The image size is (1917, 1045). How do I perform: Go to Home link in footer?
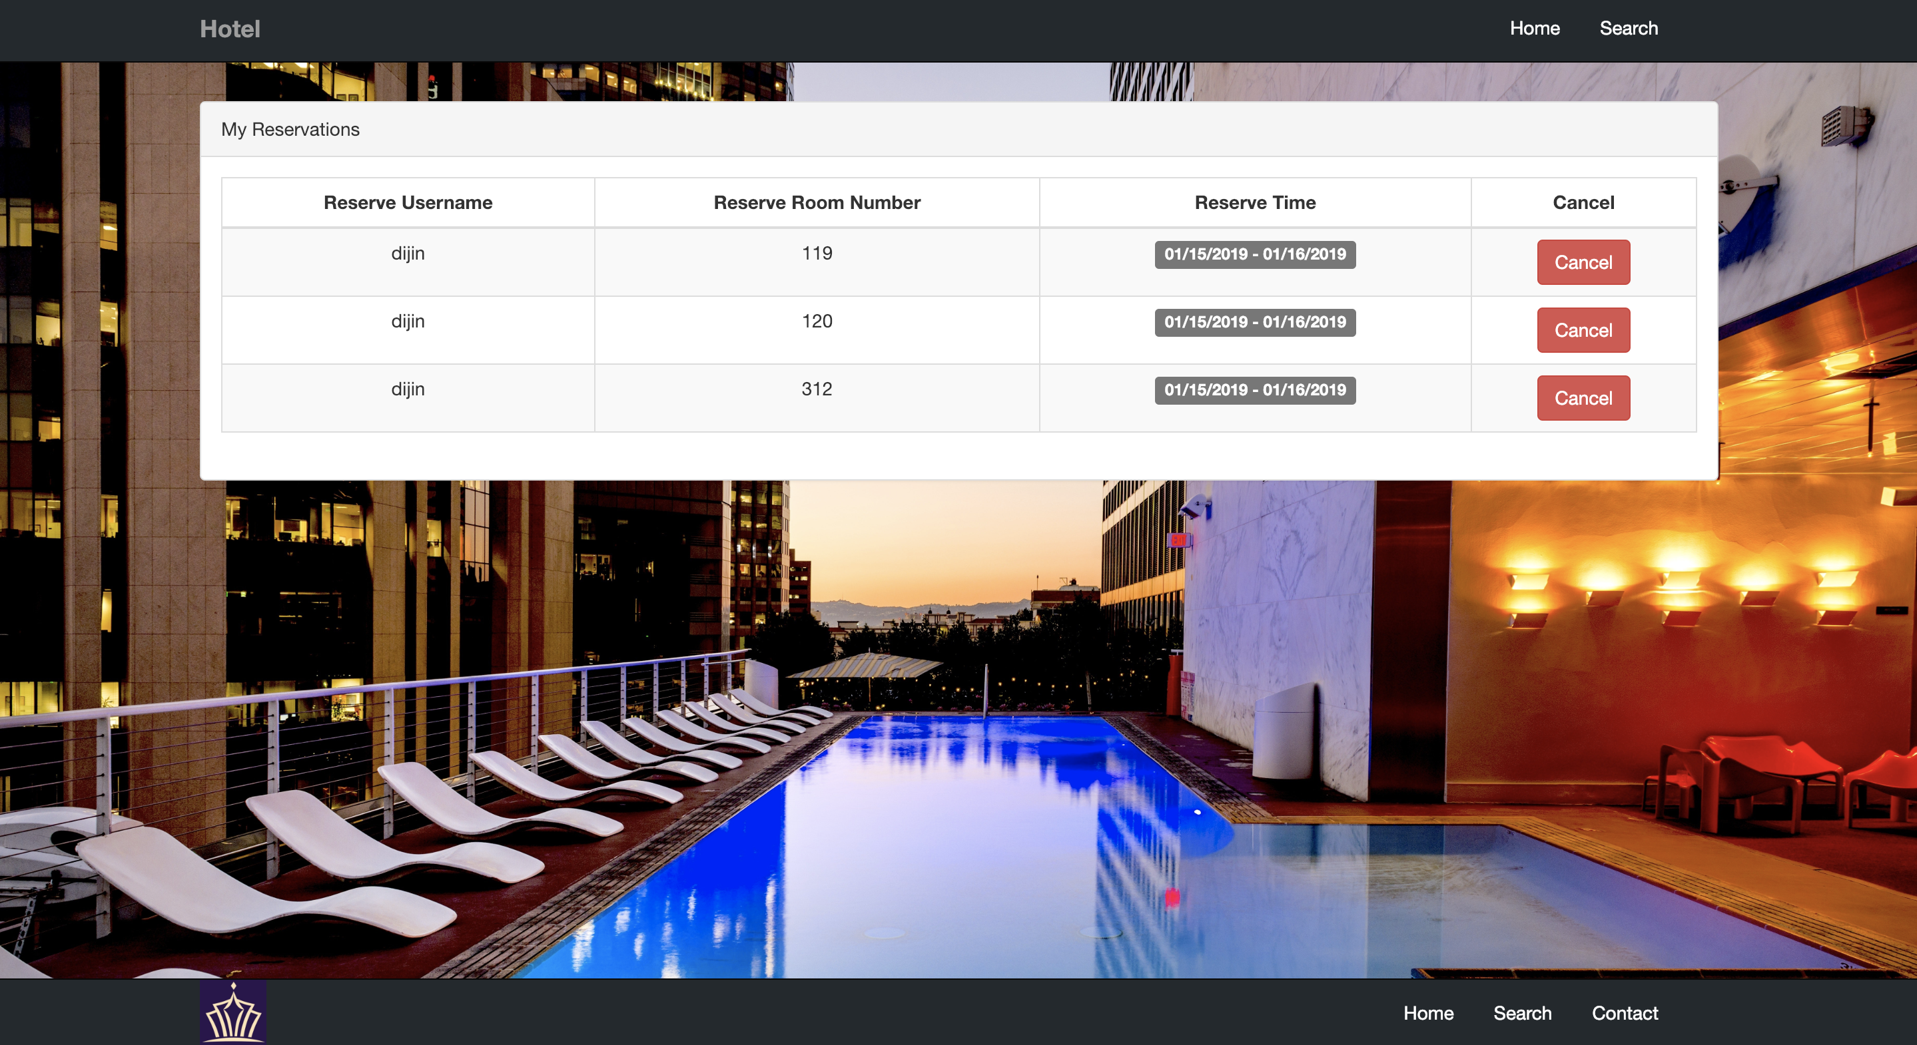1427,1013
